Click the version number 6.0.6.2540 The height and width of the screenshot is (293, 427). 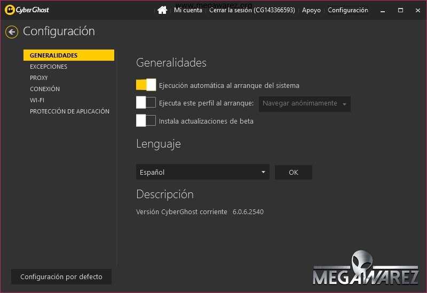248,211
